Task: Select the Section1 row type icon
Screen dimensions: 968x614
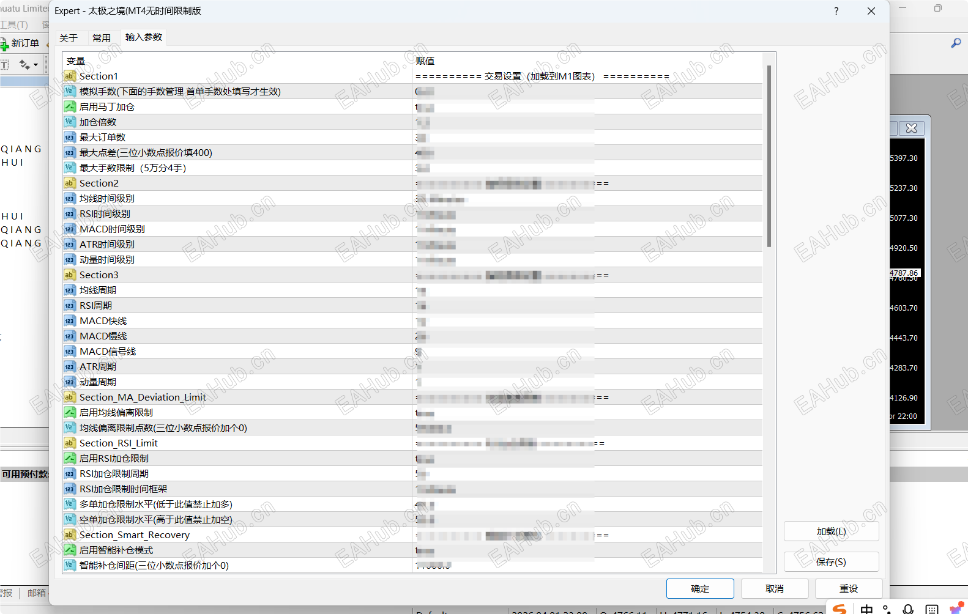Action: tap(69, 76)
